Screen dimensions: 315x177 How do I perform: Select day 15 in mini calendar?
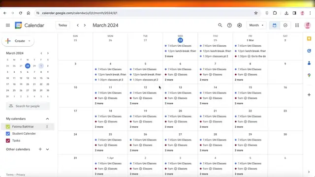point(41,78)
